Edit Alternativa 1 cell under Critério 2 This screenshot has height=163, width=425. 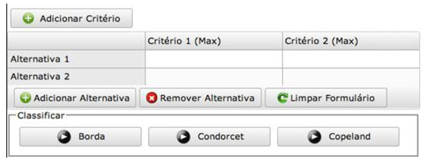click(351, 59)
